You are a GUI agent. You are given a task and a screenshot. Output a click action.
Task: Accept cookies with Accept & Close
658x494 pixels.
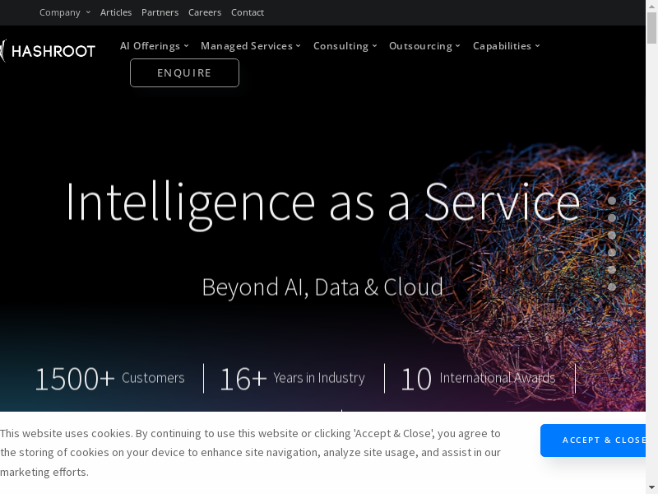(x=599, y=440)
